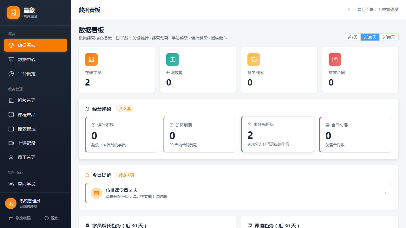Click the 共 2 条 badge

(x=125, y=109)
